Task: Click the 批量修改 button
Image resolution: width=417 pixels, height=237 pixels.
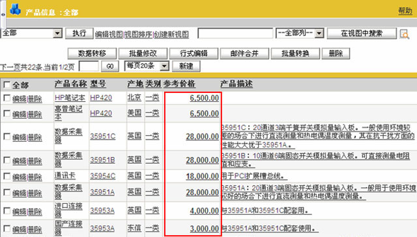Action: click(x=143, y=53)
